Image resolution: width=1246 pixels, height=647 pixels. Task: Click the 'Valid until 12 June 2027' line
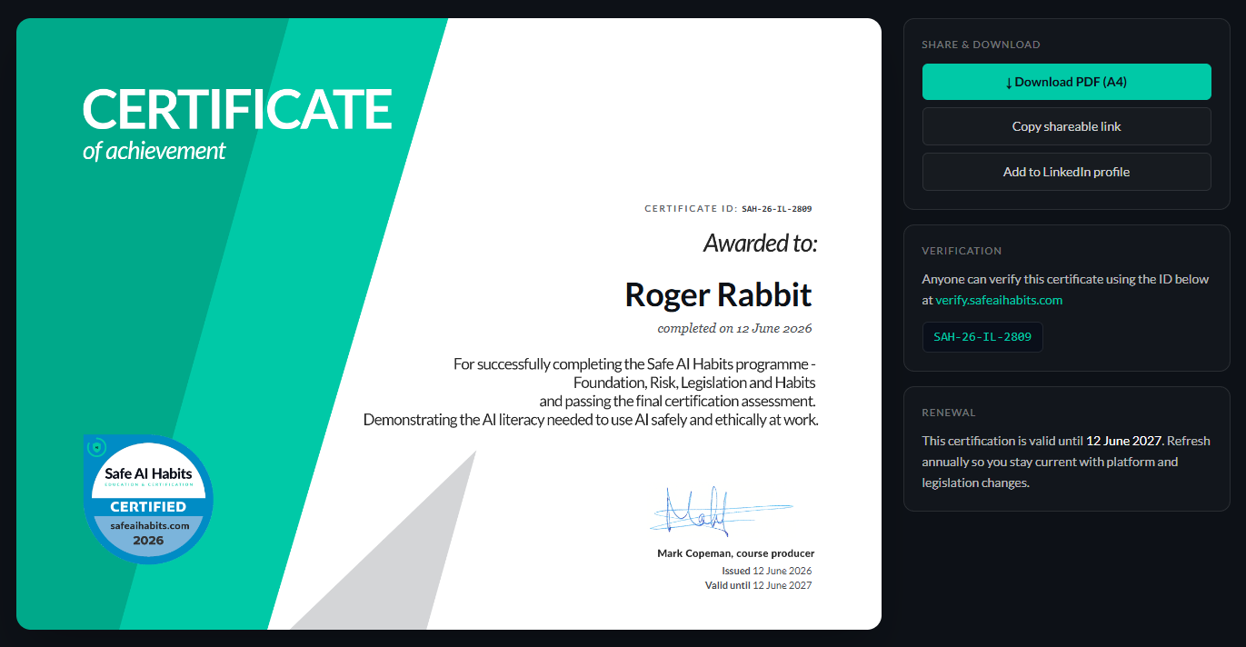pyautogui.click(x=758, y=585)
